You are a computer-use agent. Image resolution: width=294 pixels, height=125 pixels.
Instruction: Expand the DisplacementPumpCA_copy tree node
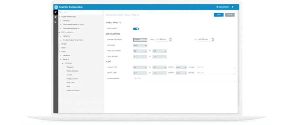tap(61, 24)
